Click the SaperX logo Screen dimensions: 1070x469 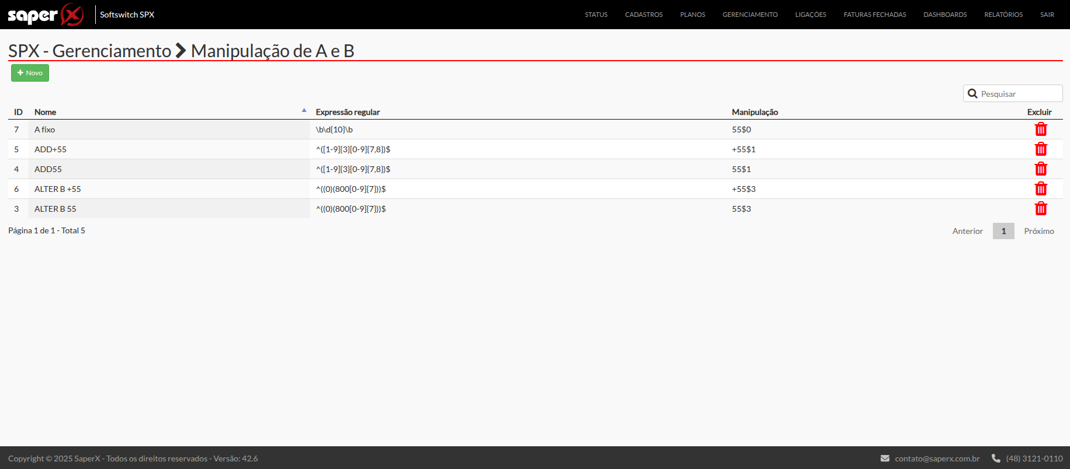(46, 15)
